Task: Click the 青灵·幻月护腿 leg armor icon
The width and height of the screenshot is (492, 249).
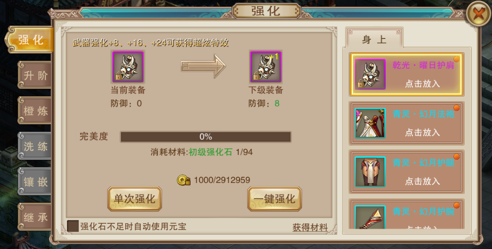Action: point(370,172)
